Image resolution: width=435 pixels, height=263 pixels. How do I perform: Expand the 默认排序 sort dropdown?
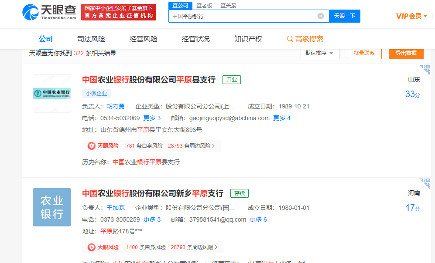tap(320, 53)
